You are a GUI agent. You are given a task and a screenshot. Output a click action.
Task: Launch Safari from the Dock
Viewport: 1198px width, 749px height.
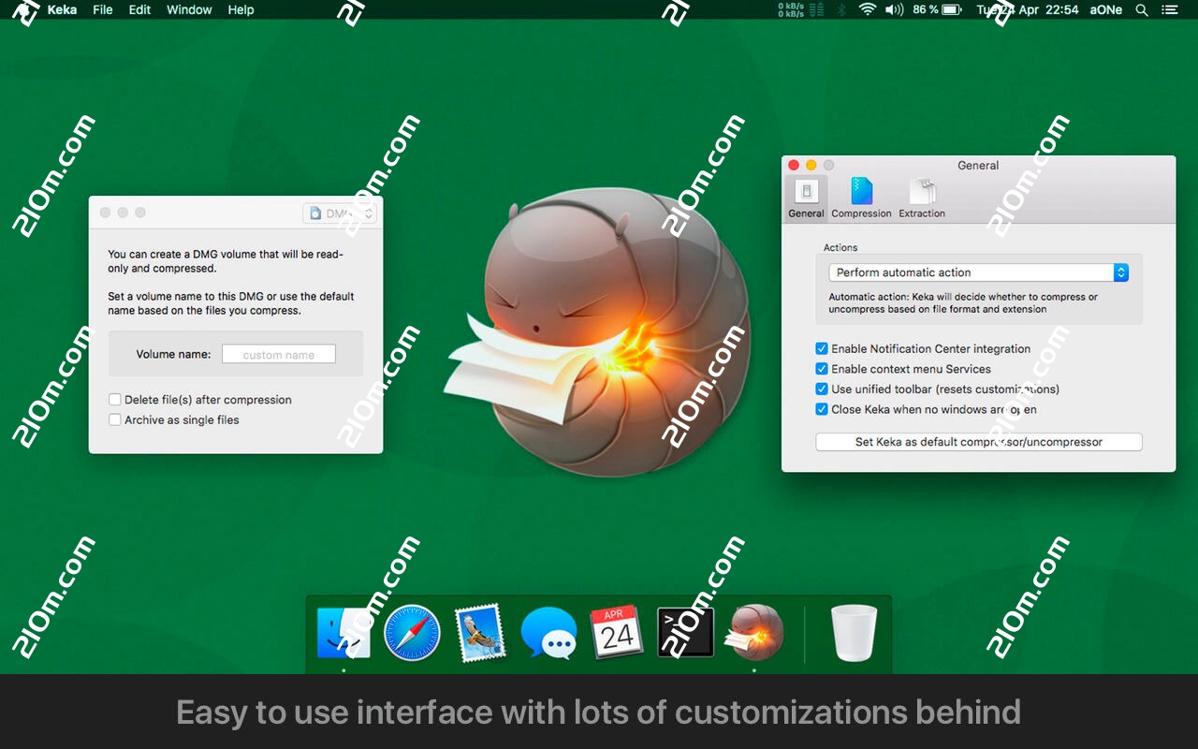(412, 632)
